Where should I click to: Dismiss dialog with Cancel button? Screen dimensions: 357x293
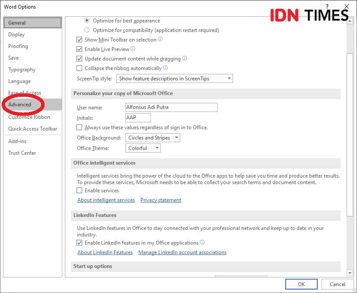[x=338, y=284]
